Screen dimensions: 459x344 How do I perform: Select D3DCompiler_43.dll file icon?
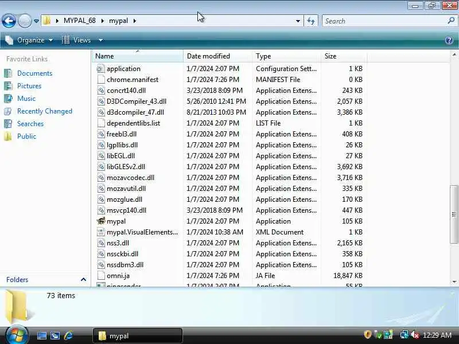click(100, 101)
